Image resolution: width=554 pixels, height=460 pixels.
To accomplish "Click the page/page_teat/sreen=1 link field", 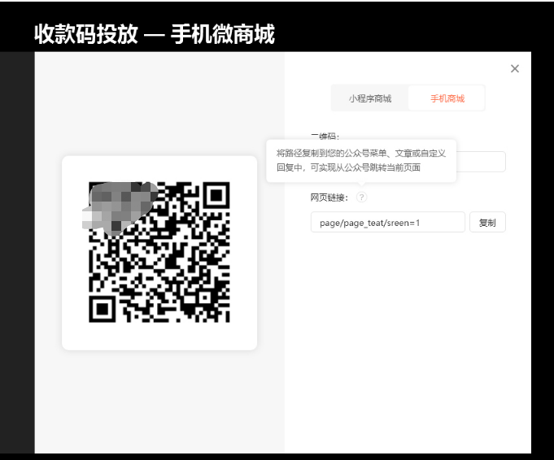I will [387, 223].
